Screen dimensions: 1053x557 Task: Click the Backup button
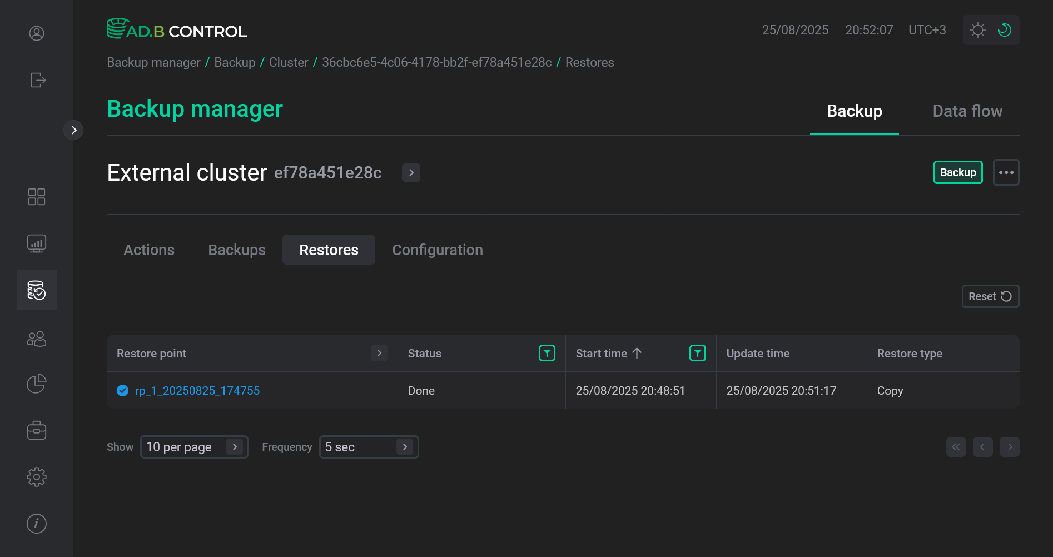(x=957, y=172)
